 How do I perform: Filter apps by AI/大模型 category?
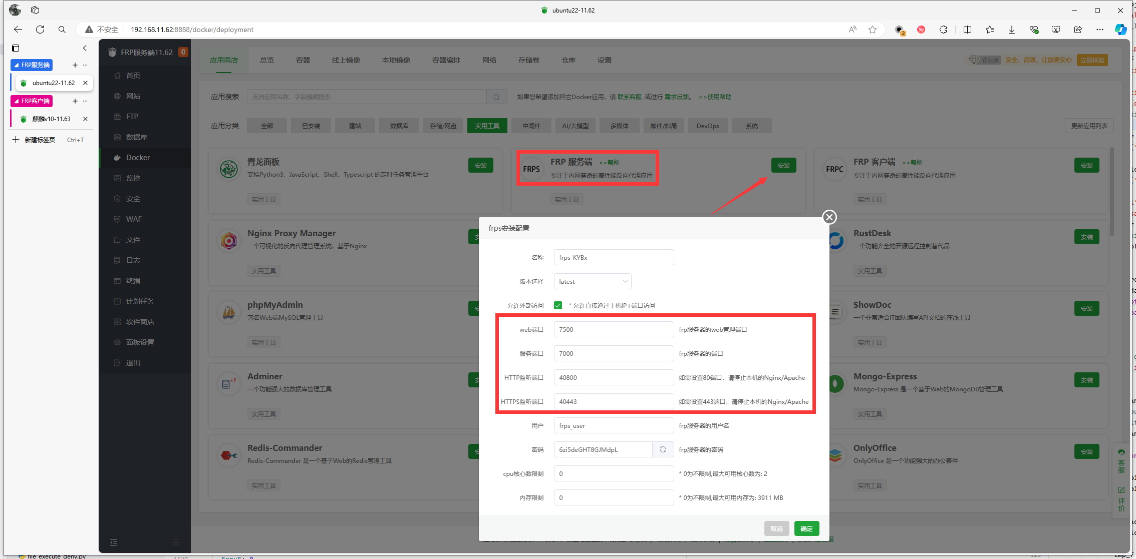(576, 126)
